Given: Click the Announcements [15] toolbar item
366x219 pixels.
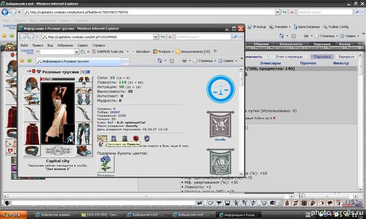Looking at the screenshot, I should 193,52.
